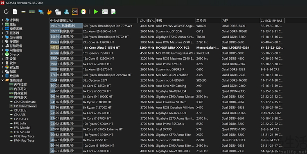This screenshot has width=307, height=154.
Task: Expand the 软件 tree node
Action: [2, 63]
